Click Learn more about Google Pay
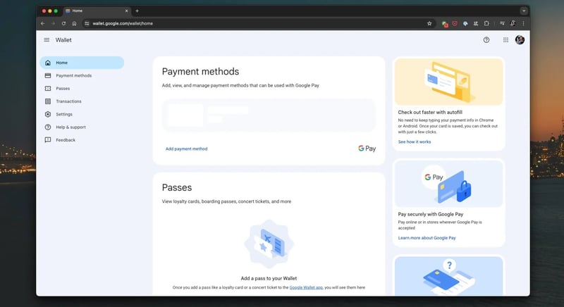Screen dimensions: 564x307 point(427,238)
